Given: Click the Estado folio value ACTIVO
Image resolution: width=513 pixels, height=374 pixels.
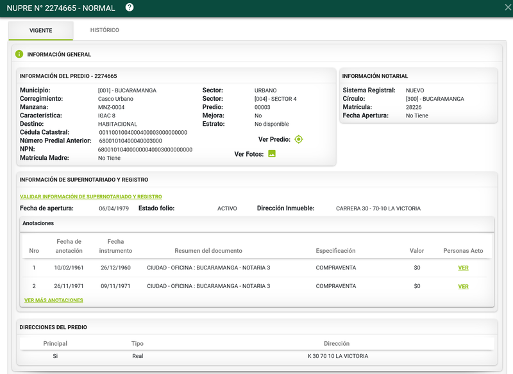Looking at the screenshot, I should pos(227,208).
